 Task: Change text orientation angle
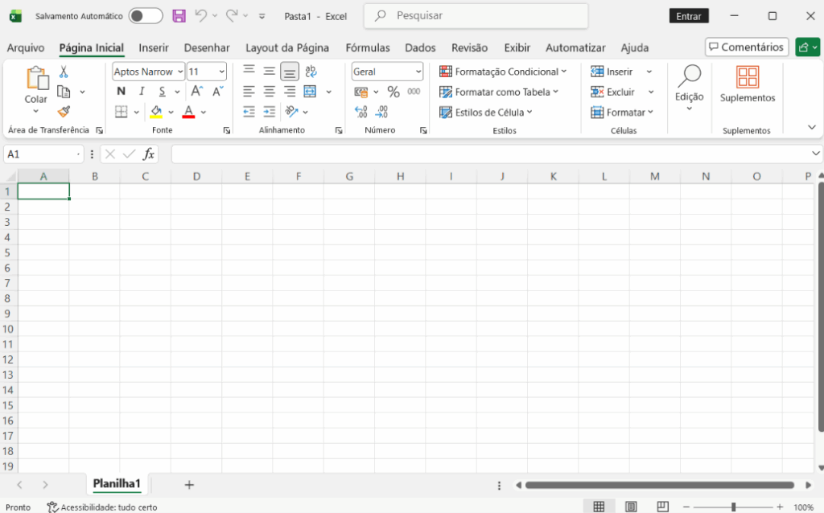click(291, 112)
